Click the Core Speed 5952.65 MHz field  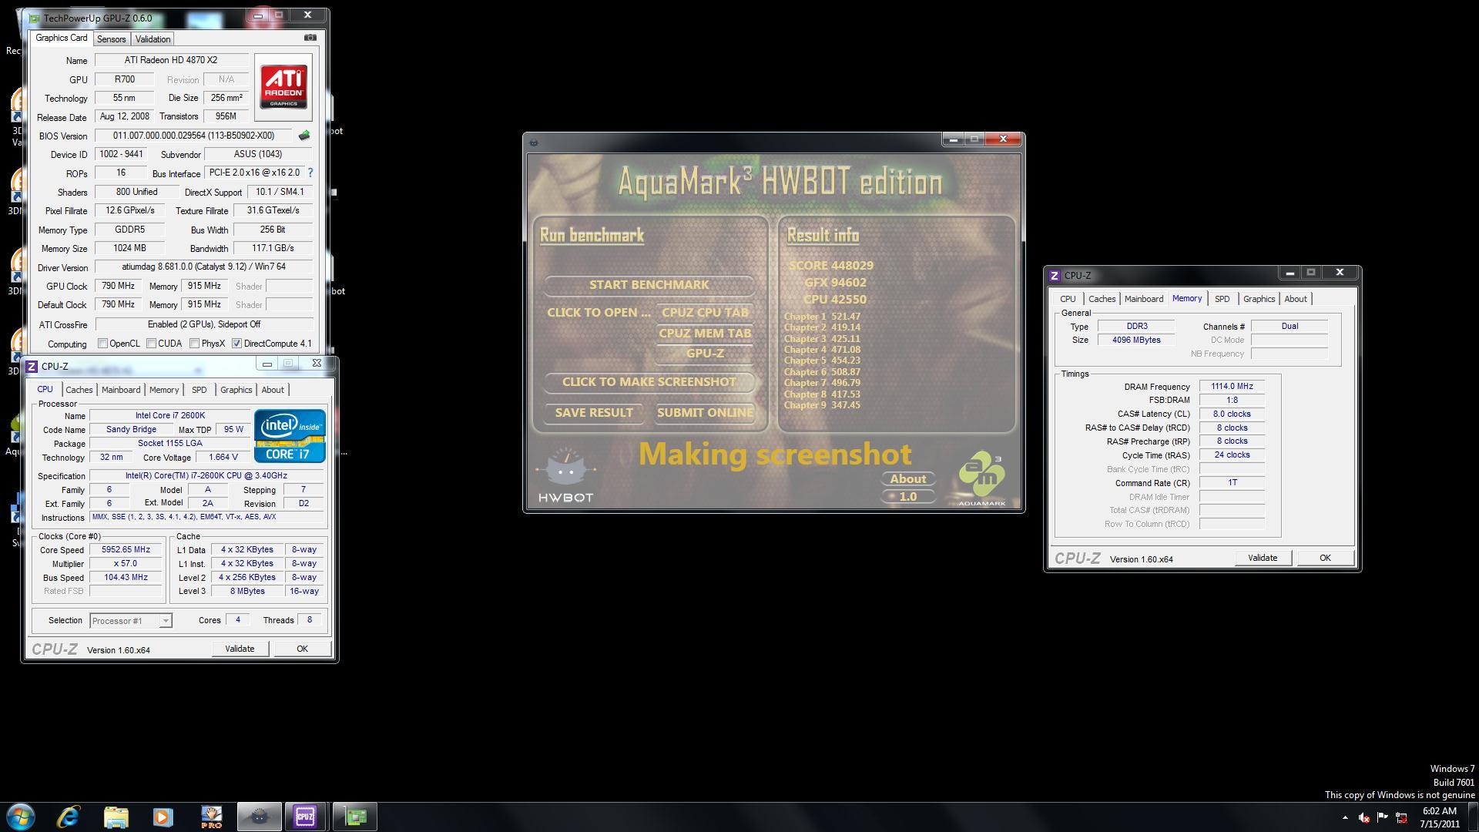click(x=126, y=550)
